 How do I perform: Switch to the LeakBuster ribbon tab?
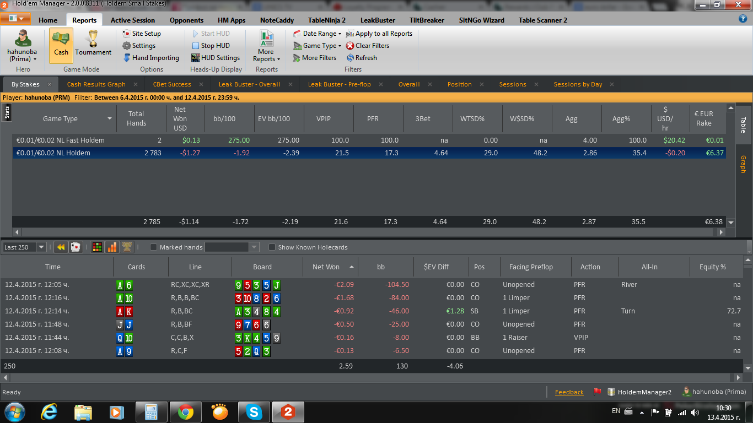coord(378,20)
